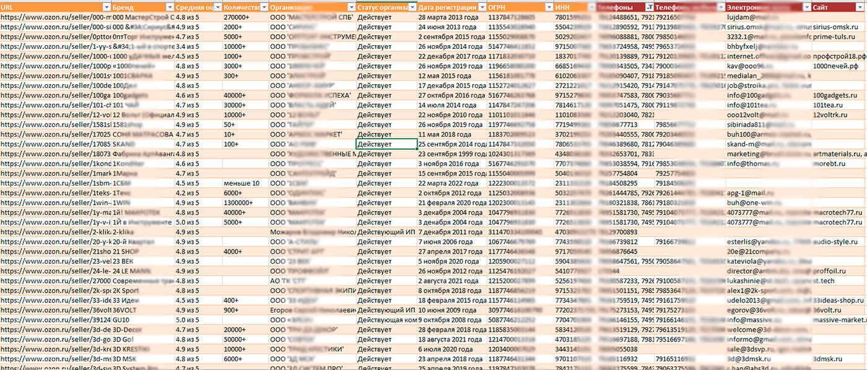
Task: Open the Бренд column filter dropdown
Action: (169, 7)
